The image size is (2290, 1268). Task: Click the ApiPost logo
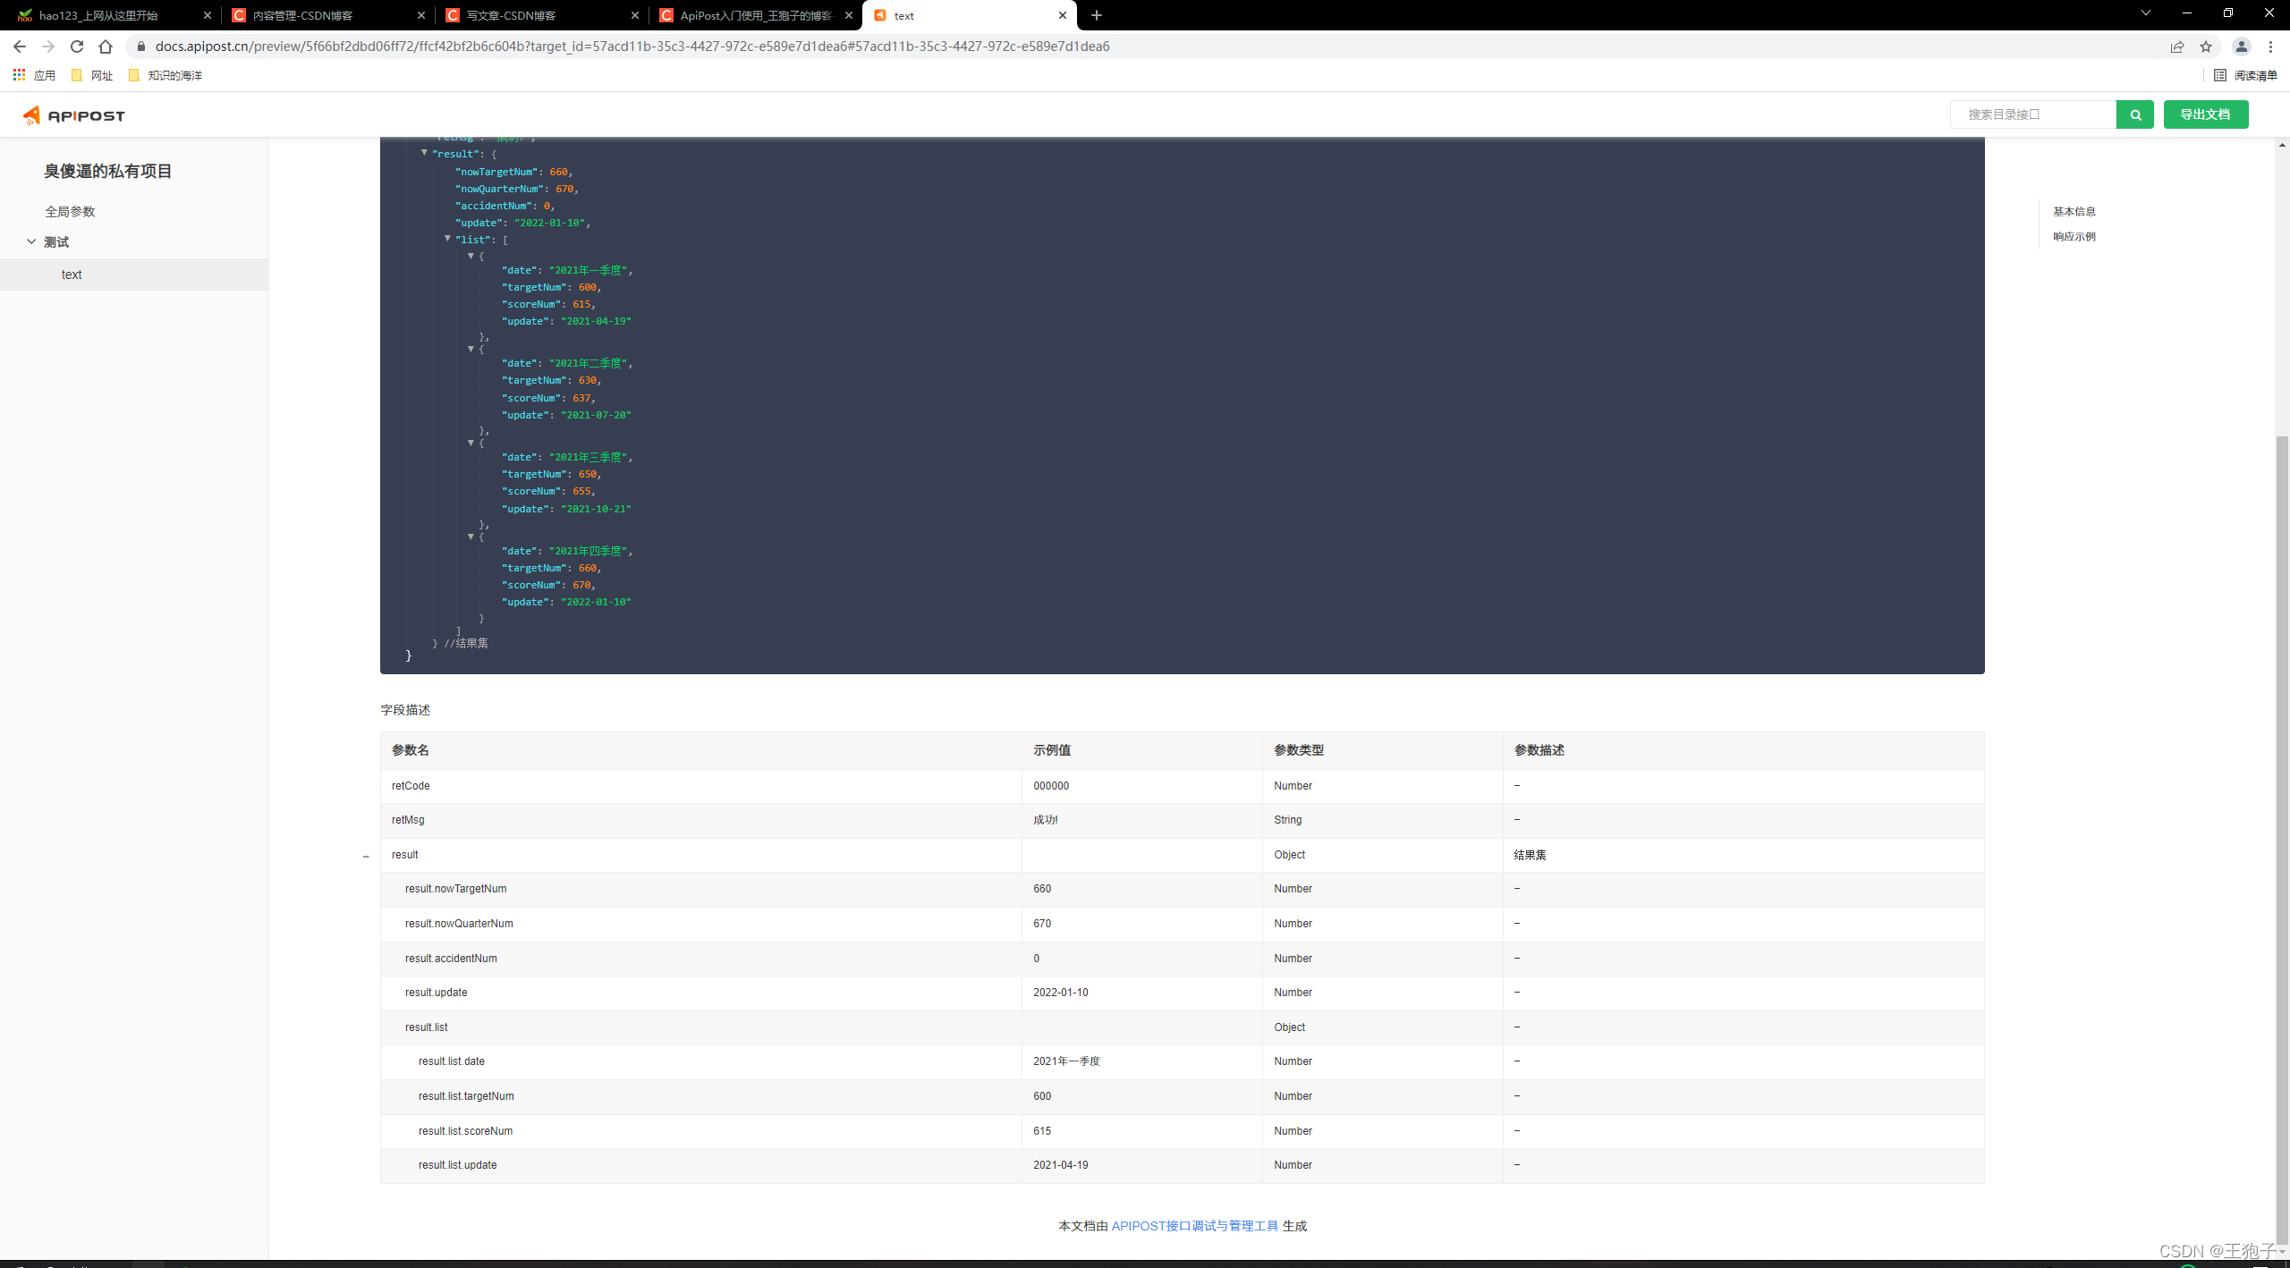pos(73,115)
